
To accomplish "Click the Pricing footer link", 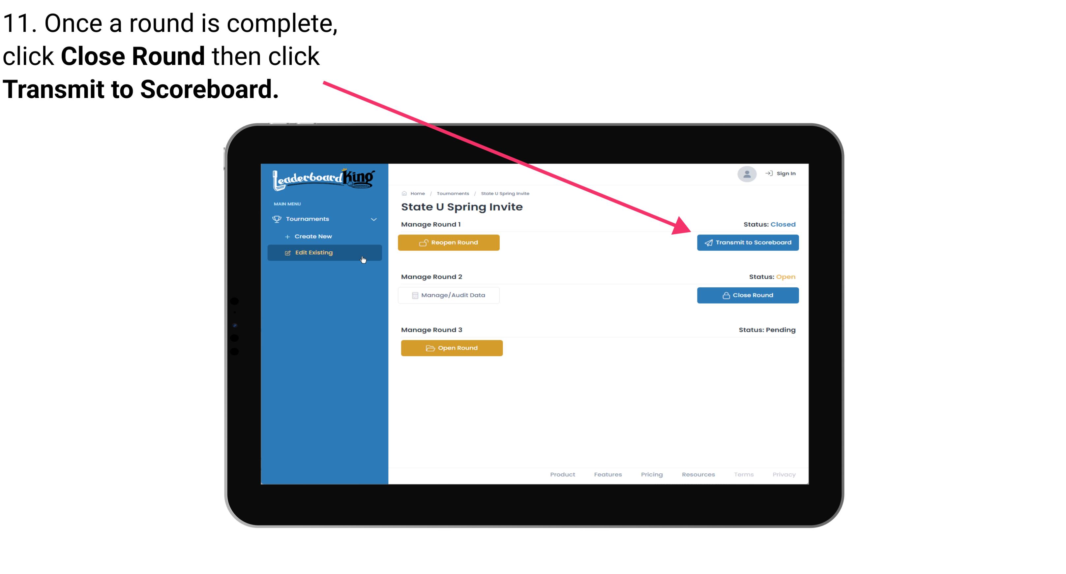I will [651, 474].
